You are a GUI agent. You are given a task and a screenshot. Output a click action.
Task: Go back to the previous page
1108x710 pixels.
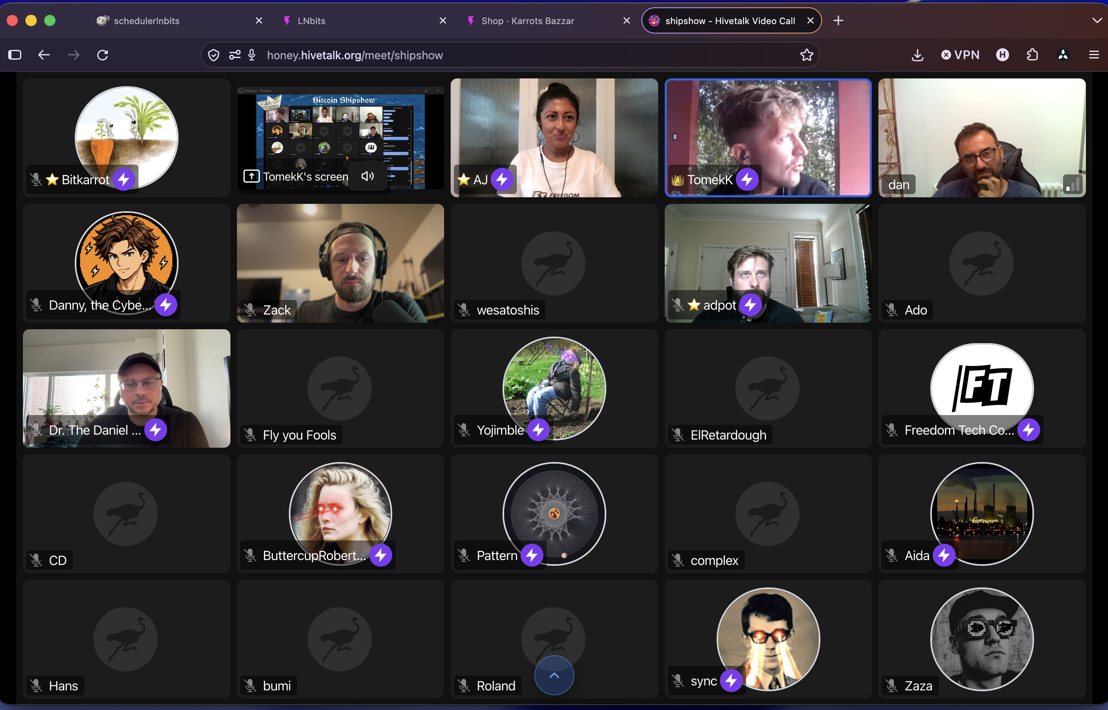click(x=44, y=55)
